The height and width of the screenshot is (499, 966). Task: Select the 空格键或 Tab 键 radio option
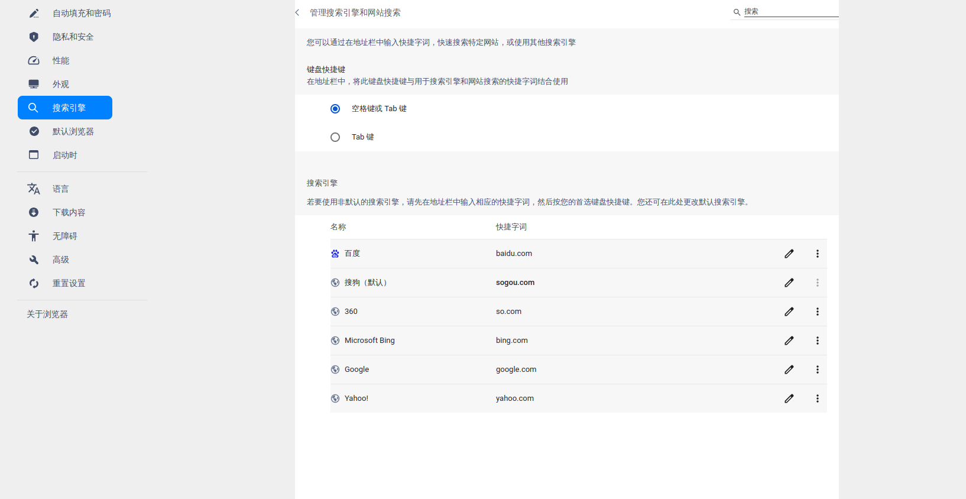pyautogui.click(x=335, y=109)
